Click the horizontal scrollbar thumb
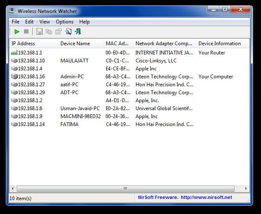 pos(125,188)
